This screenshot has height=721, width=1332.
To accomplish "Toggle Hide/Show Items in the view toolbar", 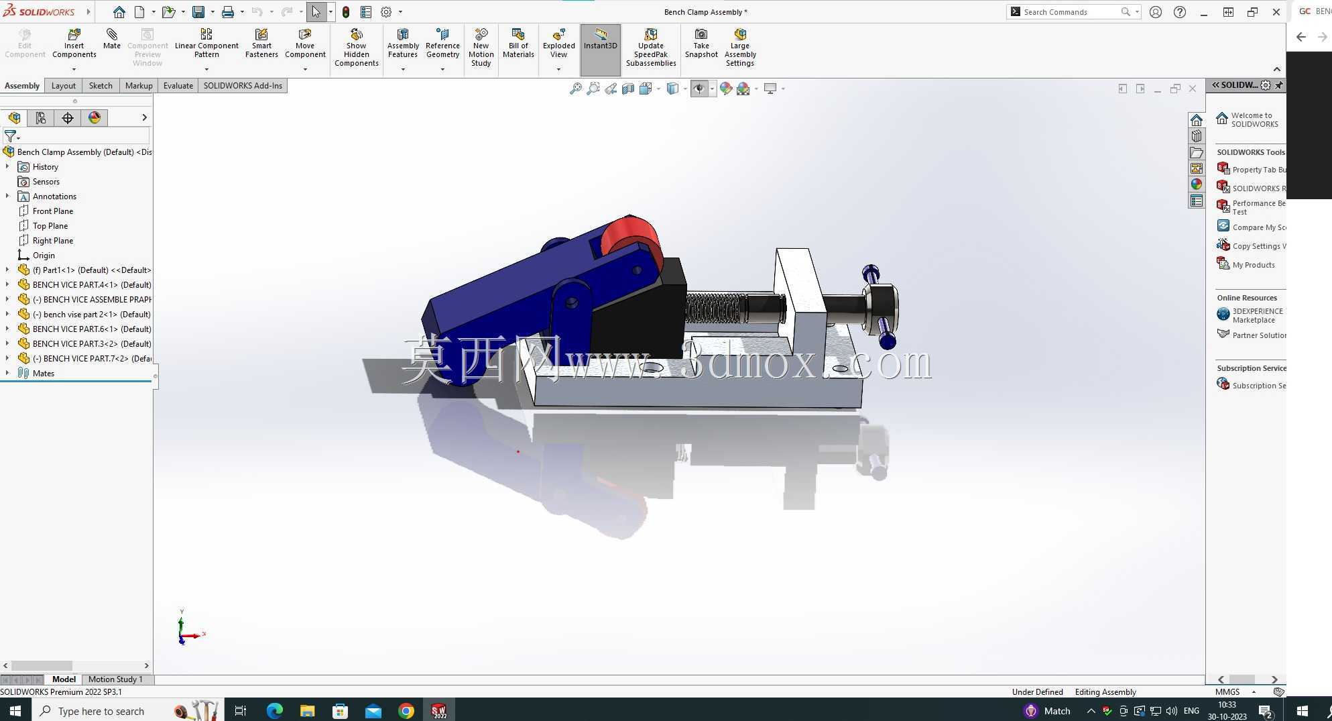I will [x=699, y=89].
